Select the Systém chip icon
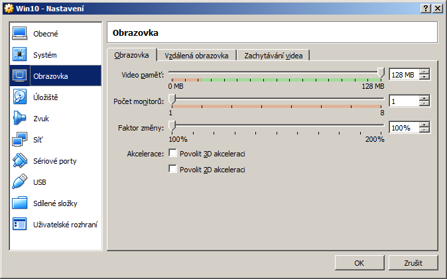 20,54
